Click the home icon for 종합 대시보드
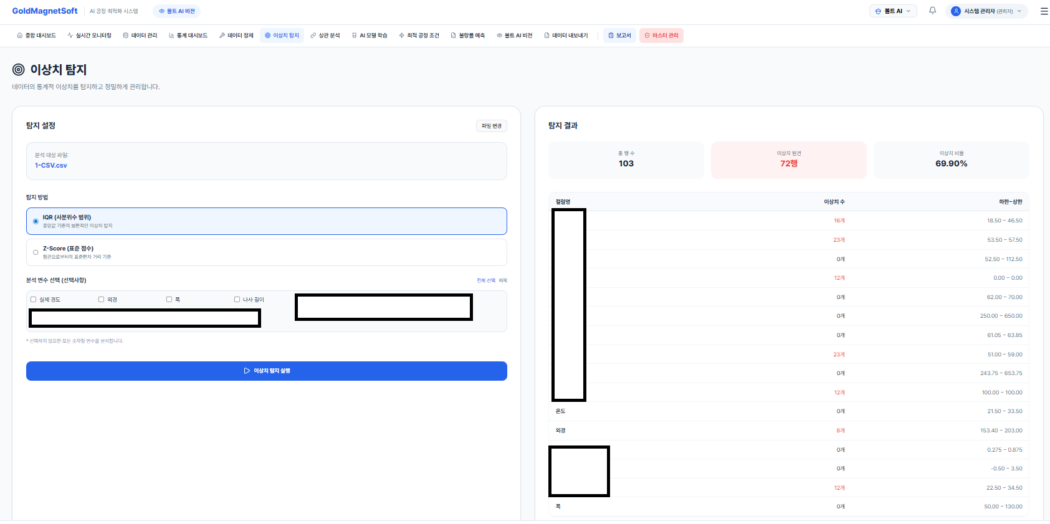 coord(20,36)
